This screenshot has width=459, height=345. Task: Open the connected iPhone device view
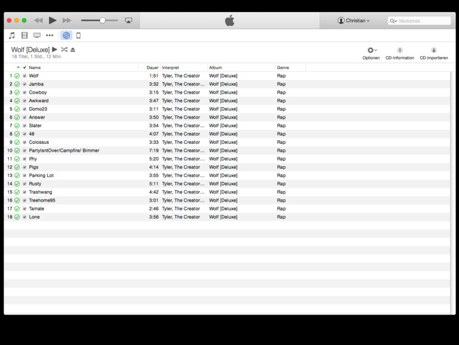click(79, 35)
